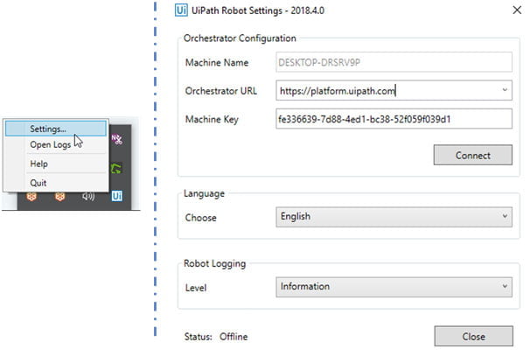Click the Choose label
Viewport: 530px width, 363px height.
[x=201, y=218]
